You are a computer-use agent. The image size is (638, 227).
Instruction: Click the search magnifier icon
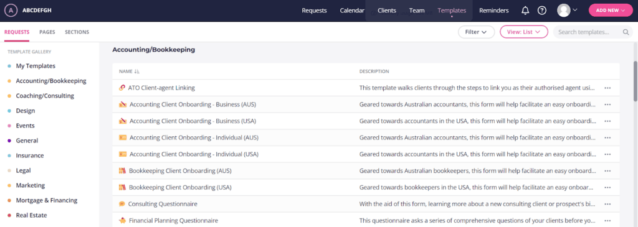[626, 32]
